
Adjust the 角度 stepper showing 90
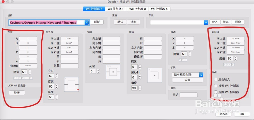pyautogui.click(x=140, y=88)
